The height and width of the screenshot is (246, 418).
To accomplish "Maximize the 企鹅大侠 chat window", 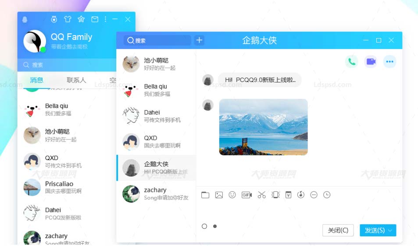I will click(x=379, y=40).
